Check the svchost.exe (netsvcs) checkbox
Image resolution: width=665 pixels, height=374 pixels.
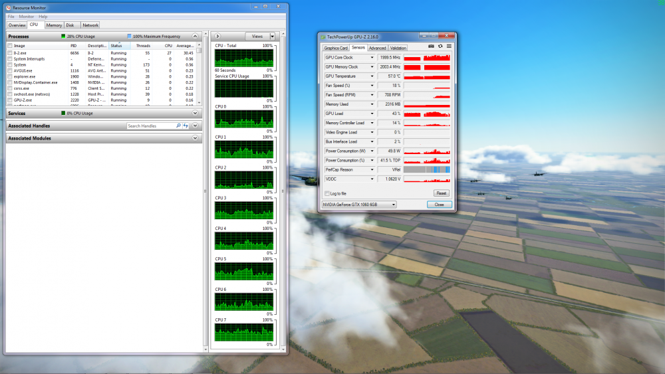[x=10, y=94]
